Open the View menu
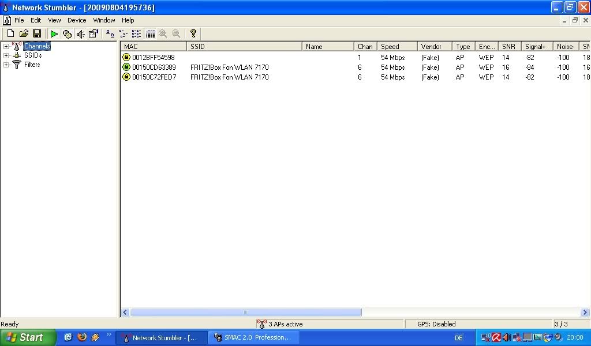Screen dimensions: 591x346 (x=54, y=20)
